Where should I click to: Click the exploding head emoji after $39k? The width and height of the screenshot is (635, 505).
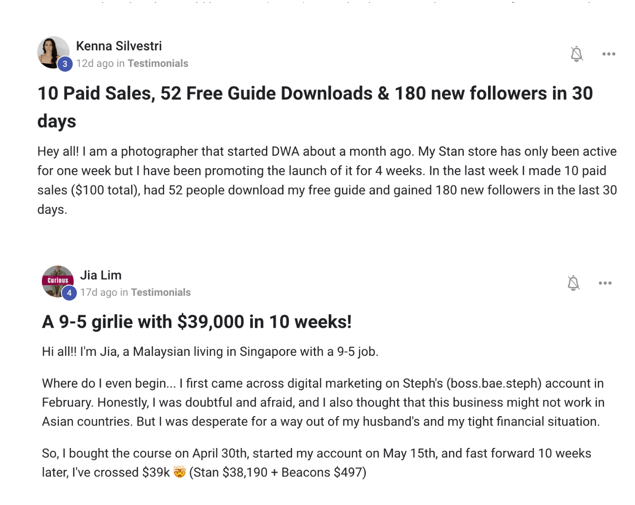point(179,472)
